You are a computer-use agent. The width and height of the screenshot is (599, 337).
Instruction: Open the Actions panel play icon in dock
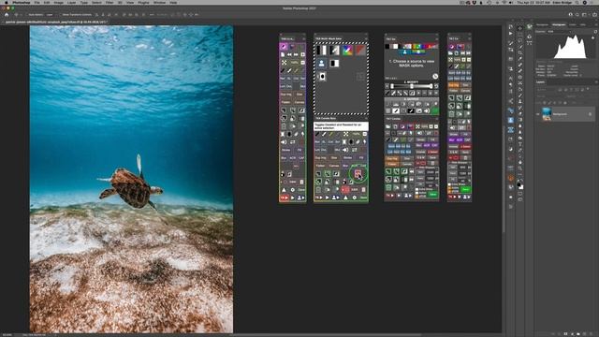click(511, 34)
